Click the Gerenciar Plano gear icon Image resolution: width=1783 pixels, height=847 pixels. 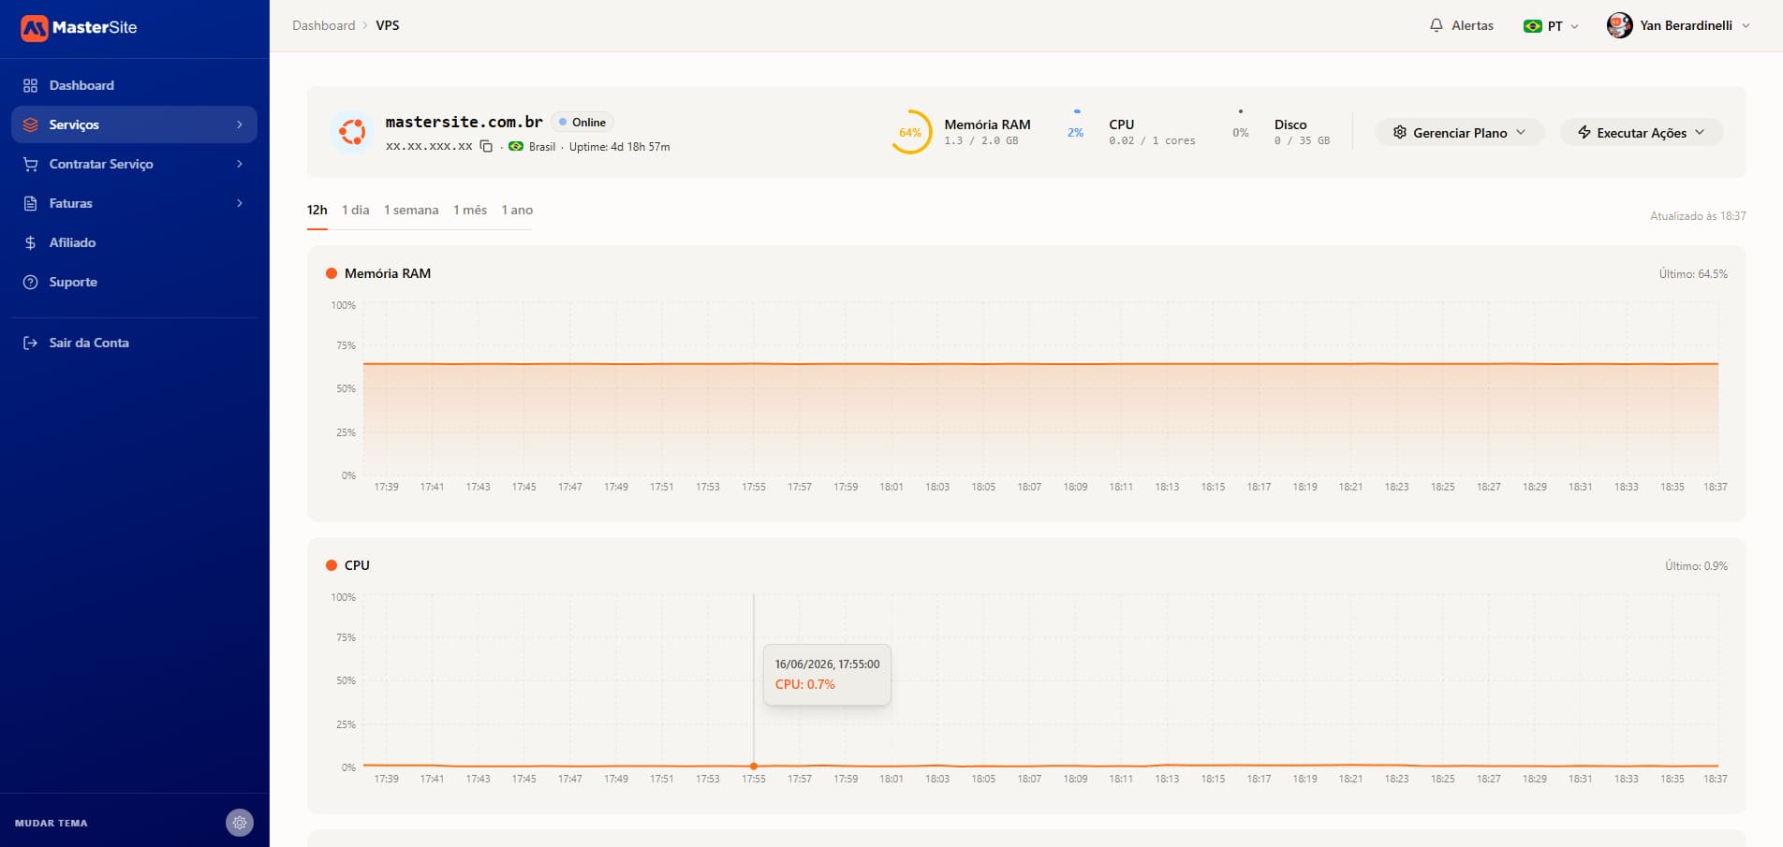1400,132
